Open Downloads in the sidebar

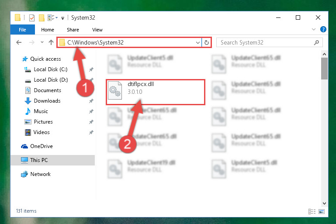[x=47, y=101]
